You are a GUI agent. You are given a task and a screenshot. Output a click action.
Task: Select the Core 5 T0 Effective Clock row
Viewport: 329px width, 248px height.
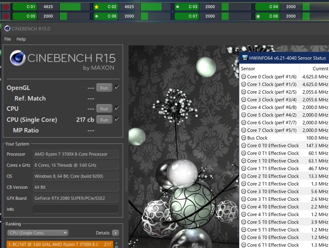tap(284, 222)
